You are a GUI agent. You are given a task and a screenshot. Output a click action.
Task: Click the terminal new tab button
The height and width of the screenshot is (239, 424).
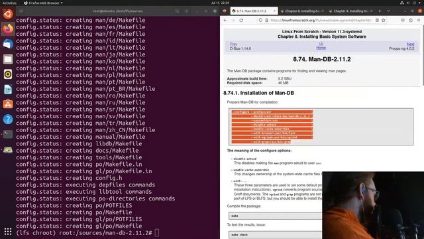21,11
